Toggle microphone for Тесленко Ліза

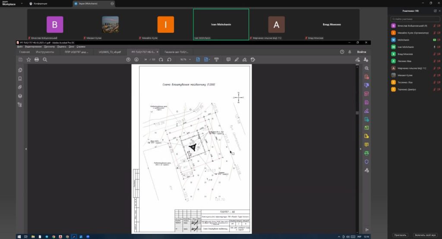434,82
